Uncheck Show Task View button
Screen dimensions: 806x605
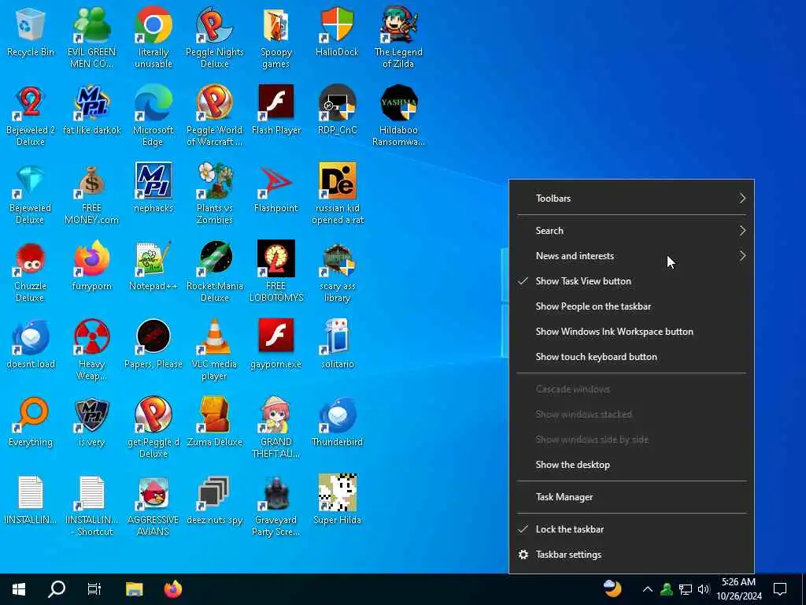pos(631,281)
